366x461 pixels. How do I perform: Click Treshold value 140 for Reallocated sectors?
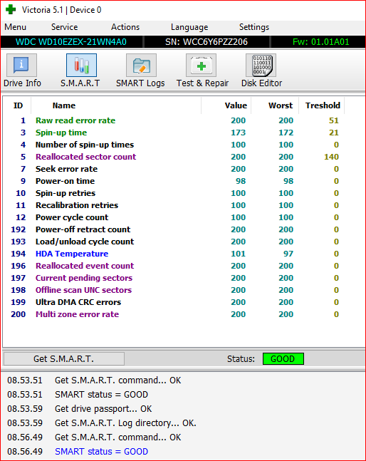[x=331, y=157]
